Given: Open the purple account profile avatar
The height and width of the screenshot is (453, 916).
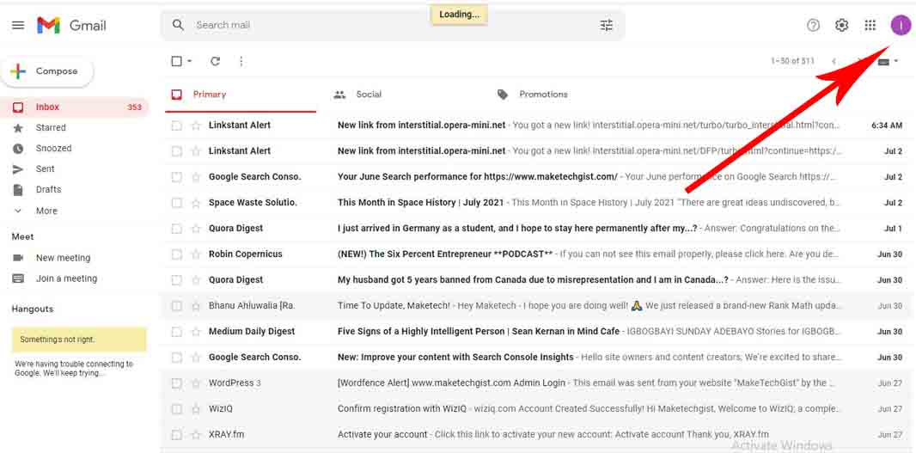Looking at the screenshot, I should point(900,26).
